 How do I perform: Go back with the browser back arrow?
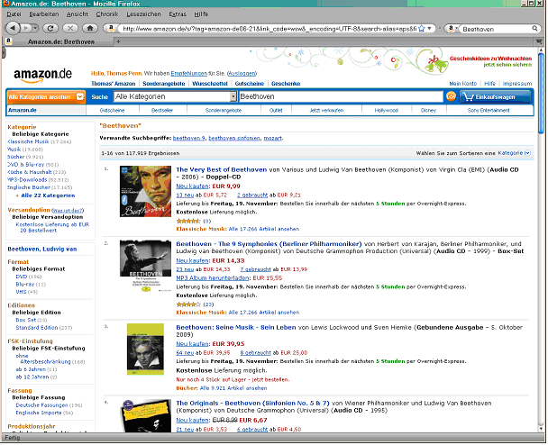point(13,28)
